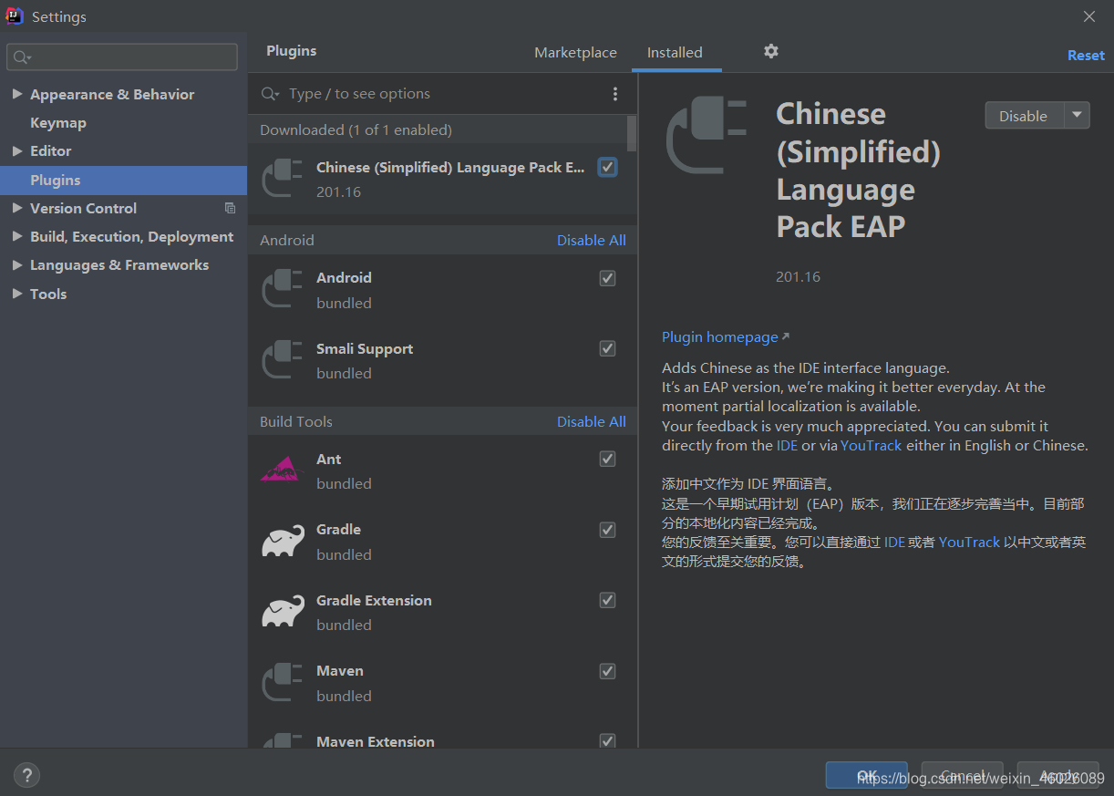The image size is (1114, 796).
Task: Disable All Build Tools plugins
Action: tap(592, 421)
